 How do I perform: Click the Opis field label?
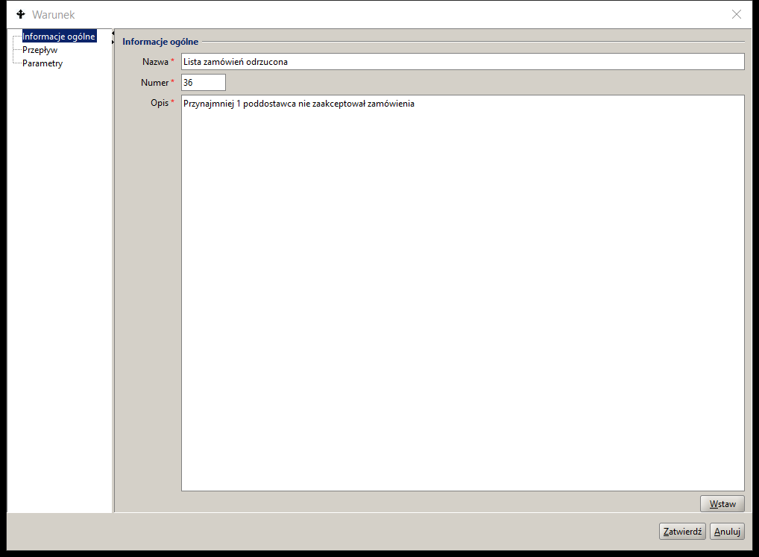[160, 103]
